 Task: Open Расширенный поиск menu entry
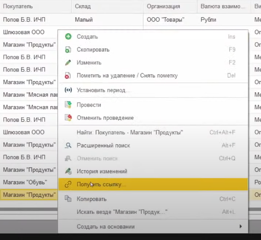(x=153, y=145)
